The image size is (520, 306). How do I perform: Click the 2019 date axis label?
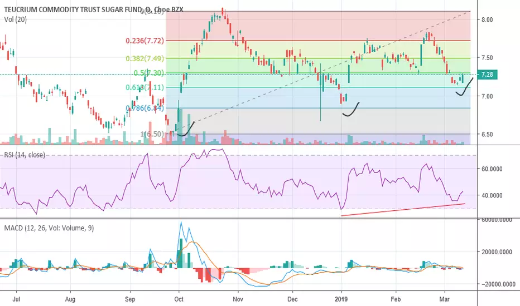click(341, 299)
